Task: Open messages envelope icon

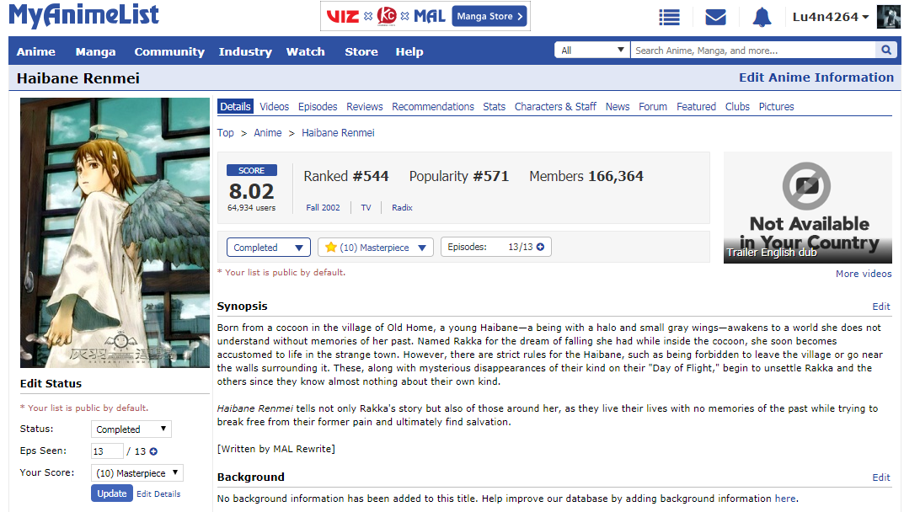Action: click(x=715, y=17)
